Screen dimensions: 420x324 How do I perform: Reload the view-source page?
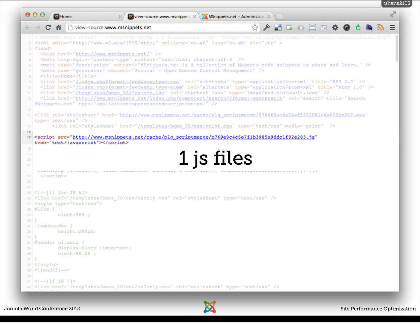tap(48, 27)
